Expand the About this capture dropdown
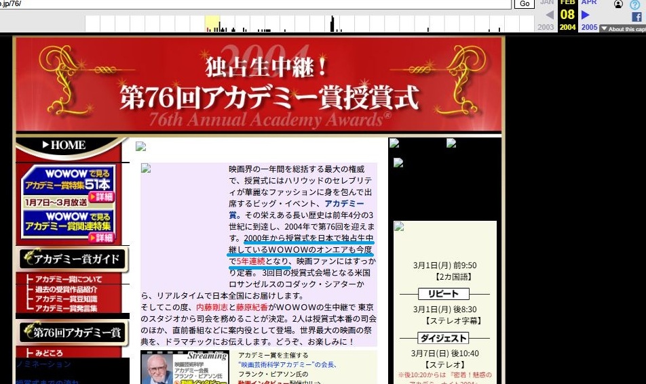 (x=622, y=29)
